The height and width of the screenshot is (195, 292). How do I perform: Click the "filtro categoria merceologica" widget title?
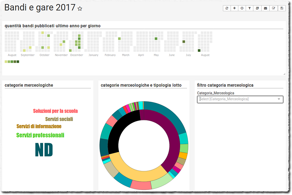click(225, 85)
